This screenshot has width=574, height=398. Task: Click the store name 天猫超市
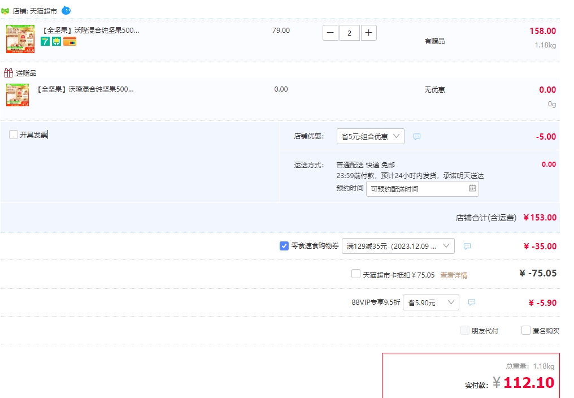pos(43,11)
